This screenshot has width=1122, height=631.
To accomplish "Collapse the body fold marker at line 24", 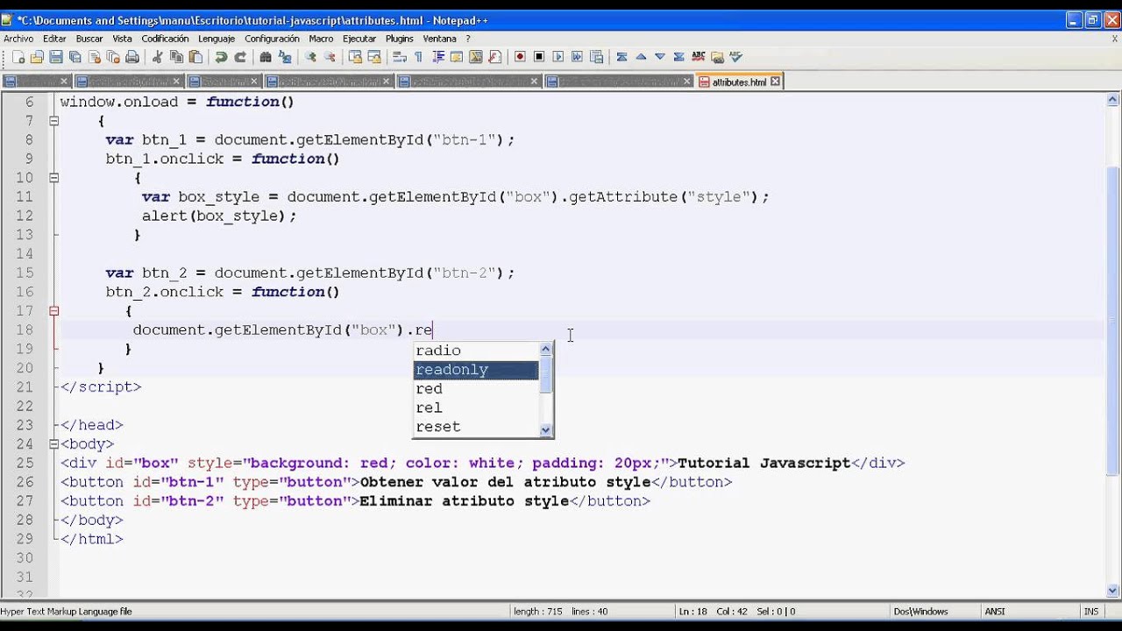I will tap(53, 443).
